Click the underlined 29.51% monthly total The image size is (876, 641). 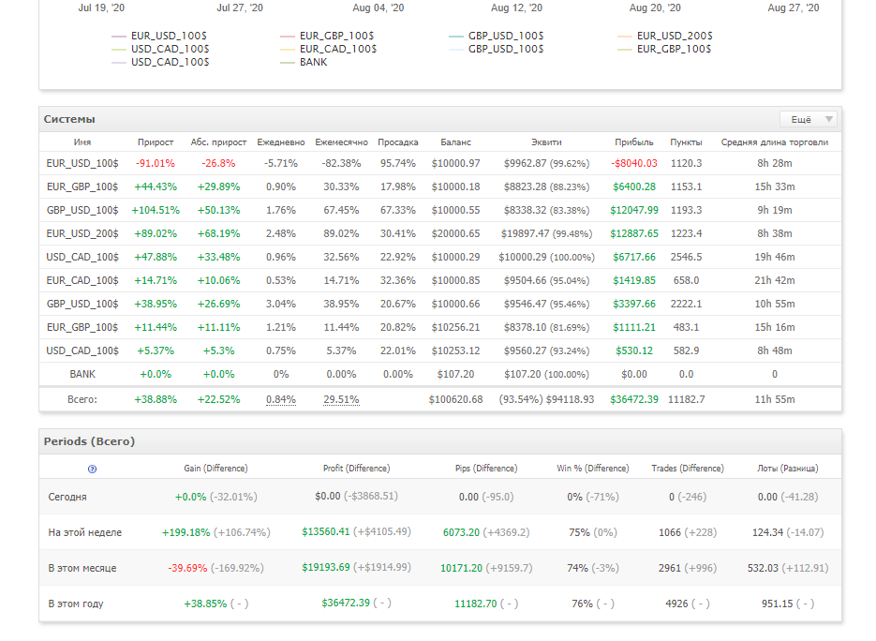tap(341, 399)
